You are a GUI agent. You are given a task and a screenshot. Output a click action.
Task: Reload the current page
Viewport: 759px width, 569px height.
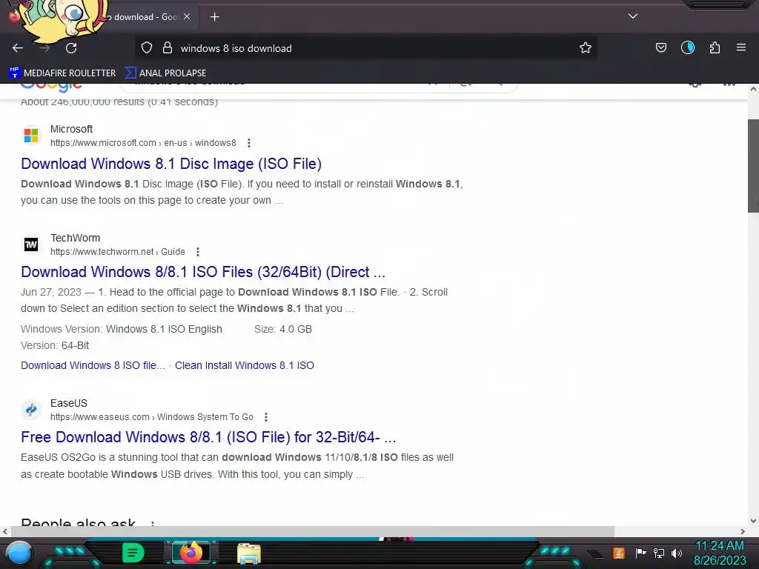[x=71, y=48]
